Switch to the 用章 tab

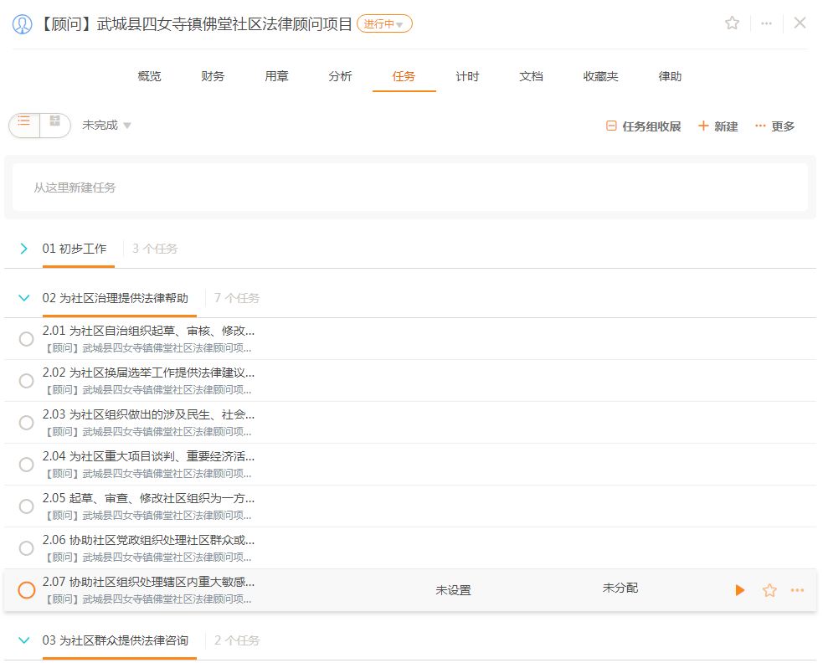[x=276, y=76]
